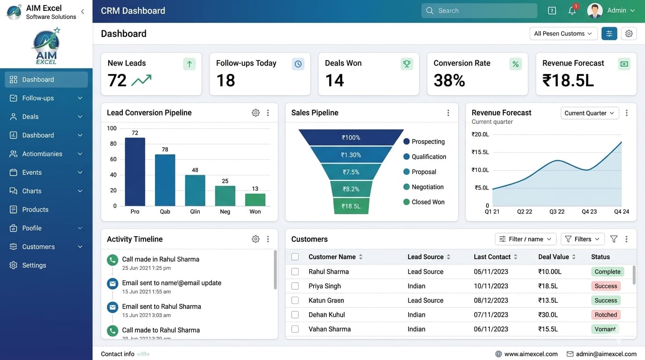The width and height of the screenshot is (645, 360).
Task: Open Activity Timeline gear settings
Action: (255, 239)
